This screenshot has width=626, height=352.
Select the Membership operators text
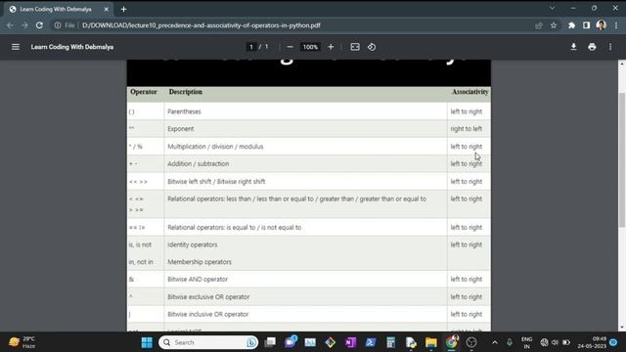coord(200,262)
